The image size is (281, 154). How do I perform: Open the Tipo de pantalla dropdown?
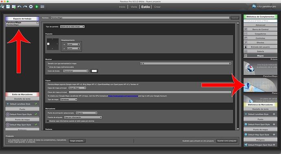[x=72, y=27]
